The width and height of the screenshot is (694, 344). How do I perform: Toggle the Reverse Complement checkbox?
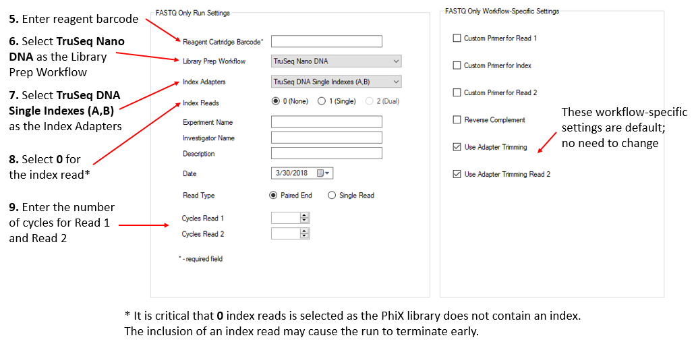[457, 120]
